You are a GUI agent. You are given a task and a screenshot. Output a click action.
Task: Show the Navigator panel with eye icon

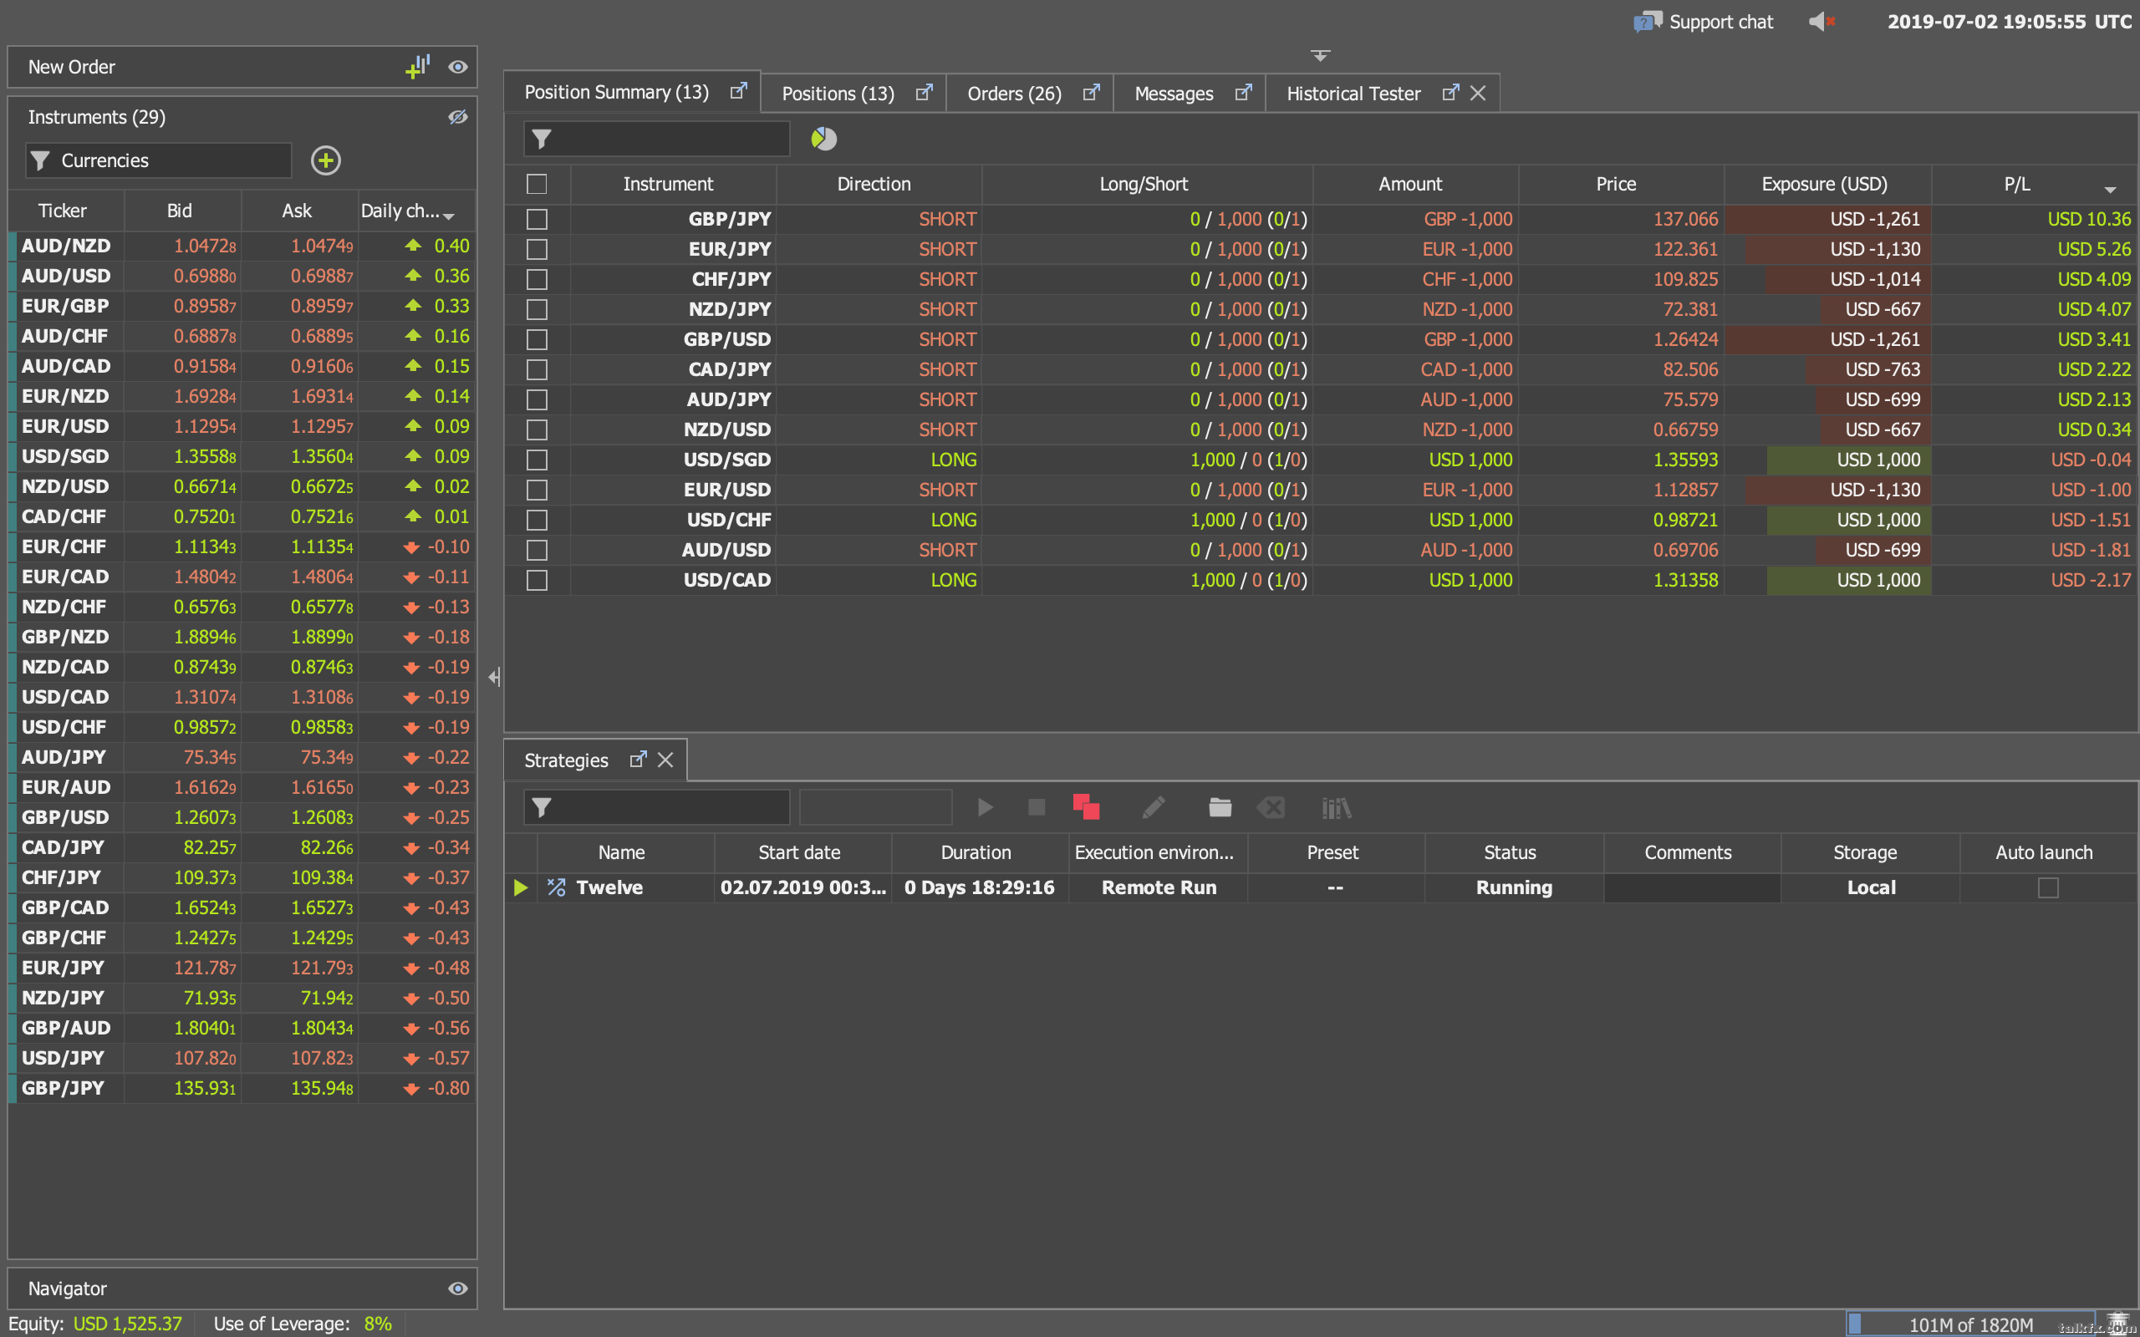[457, 1289]
